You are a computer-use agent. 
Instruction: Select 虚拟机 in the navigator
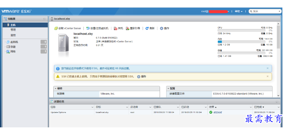[x=14, y=42]
